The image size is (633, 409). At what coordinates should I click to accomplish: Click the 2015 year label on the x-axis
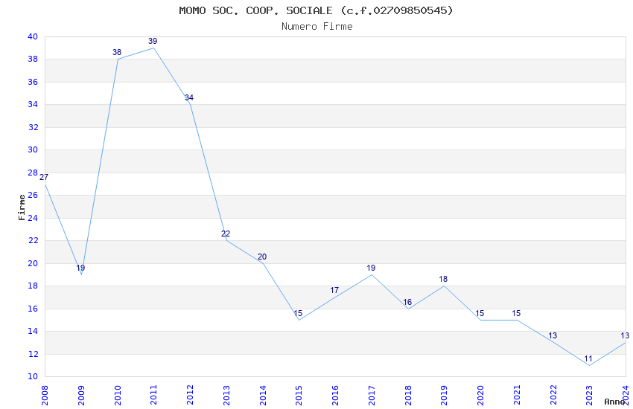(x=299, y=395)
